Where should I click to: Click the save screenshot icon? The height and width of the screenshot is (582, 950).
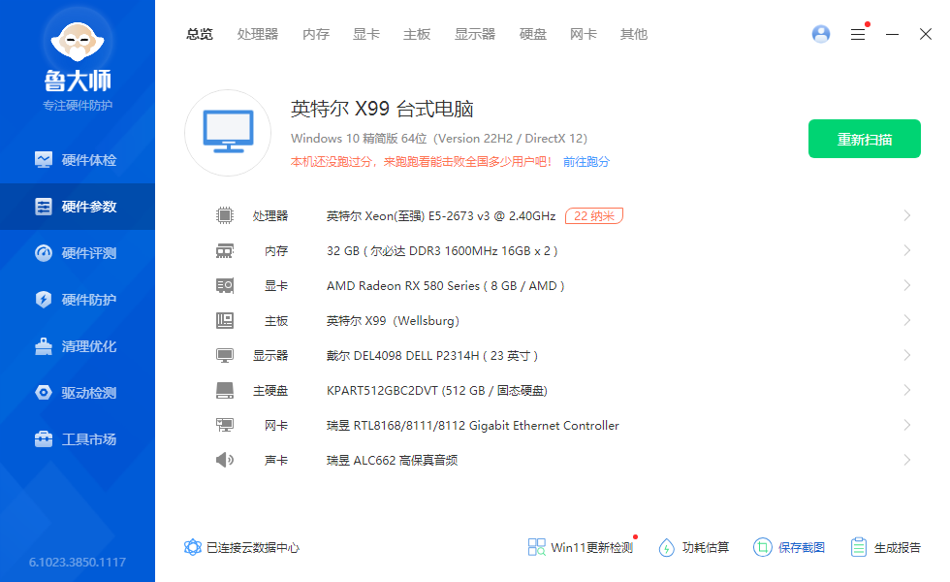pyautogui.click(x=762, y=547)
